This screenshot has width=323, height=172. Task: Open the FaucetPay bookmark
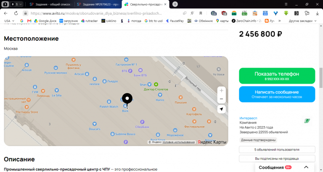(175, 21)
